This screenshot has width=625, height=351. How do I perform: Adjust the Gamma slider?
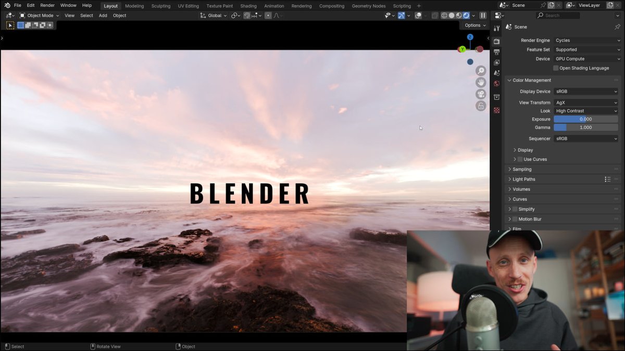(x=586, y=127)
